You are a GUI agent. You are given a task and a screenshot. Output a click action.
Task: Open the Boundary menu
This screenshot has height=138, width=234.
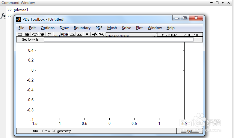coord(82,28)
